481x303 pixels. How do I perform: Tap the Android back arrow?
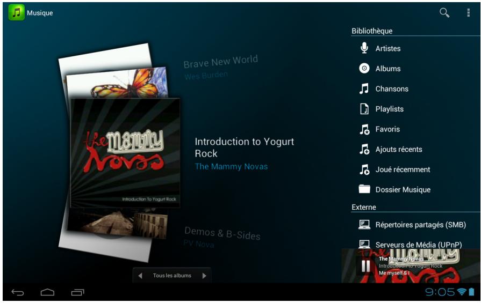[x=18, y=292]
